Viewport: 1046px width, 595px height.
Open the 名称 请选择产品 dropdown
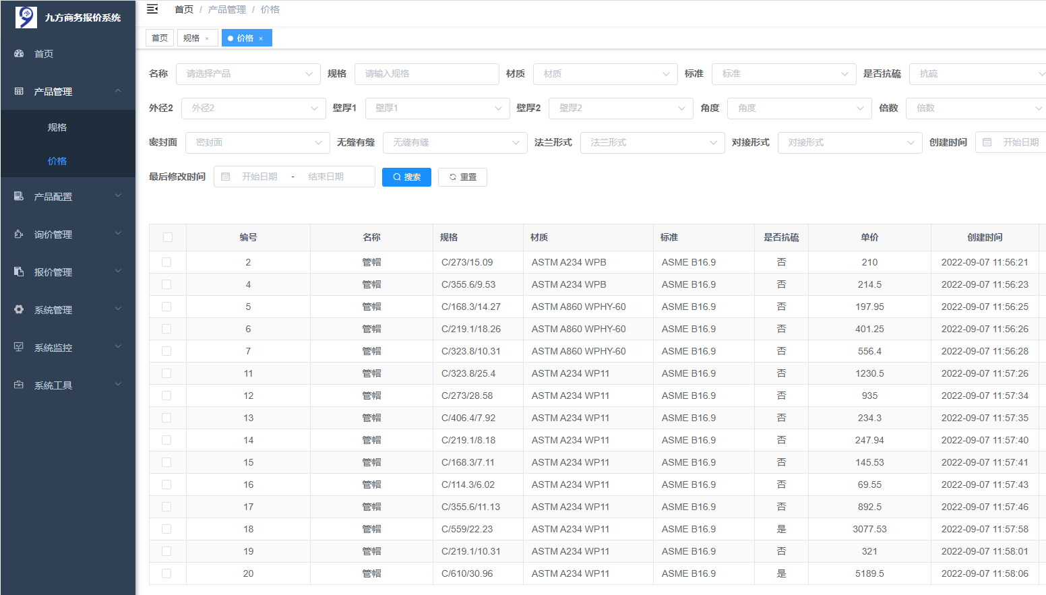248,73
